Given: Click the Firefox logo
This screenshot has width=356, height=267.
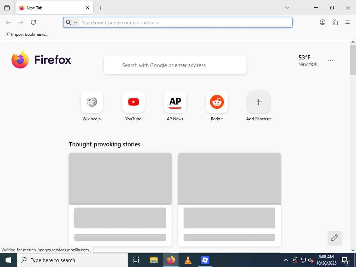Looking at the screenshot, I should pyautogui.click(x=41, y=60).
